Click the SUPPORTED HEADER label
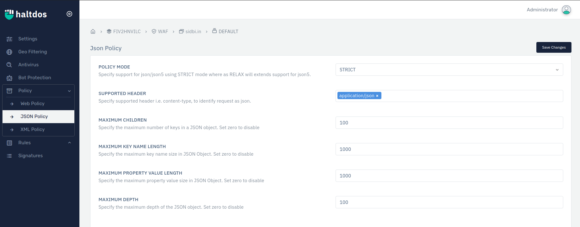 [122, 93]
